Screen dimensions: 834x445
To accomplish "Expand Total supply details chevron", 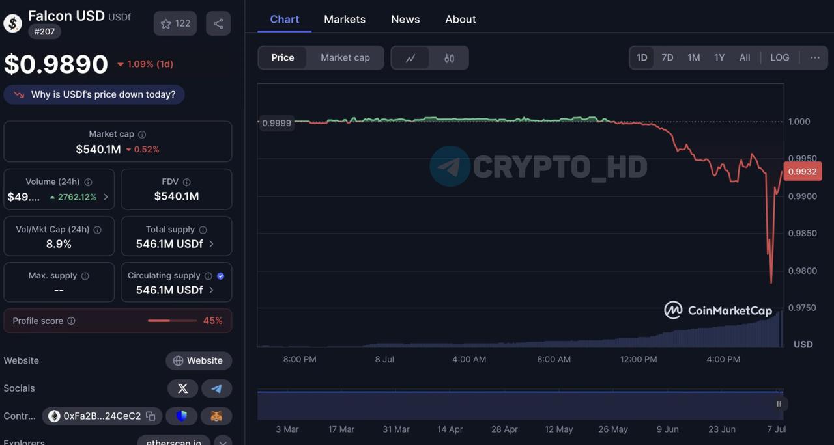I will click(x=211, y=244).
